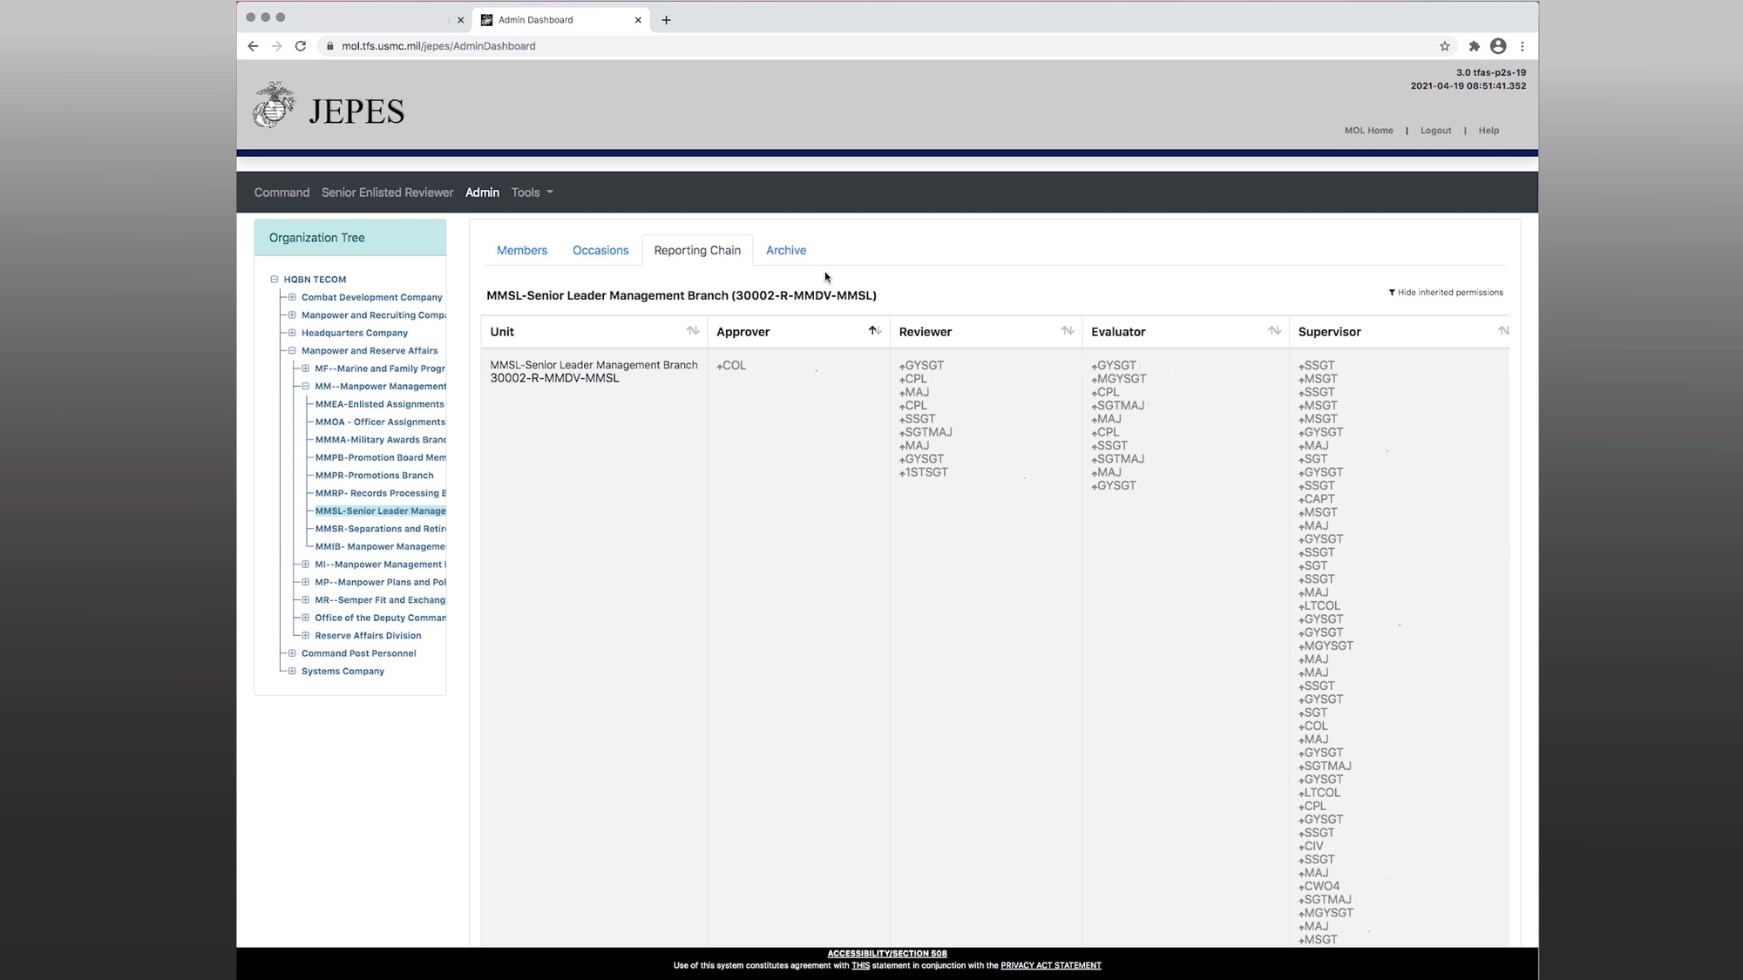This screenshot has height=980, width=1743.
Task: Click the Evaluator column sort arrows
Action: tap(1274, 331)
